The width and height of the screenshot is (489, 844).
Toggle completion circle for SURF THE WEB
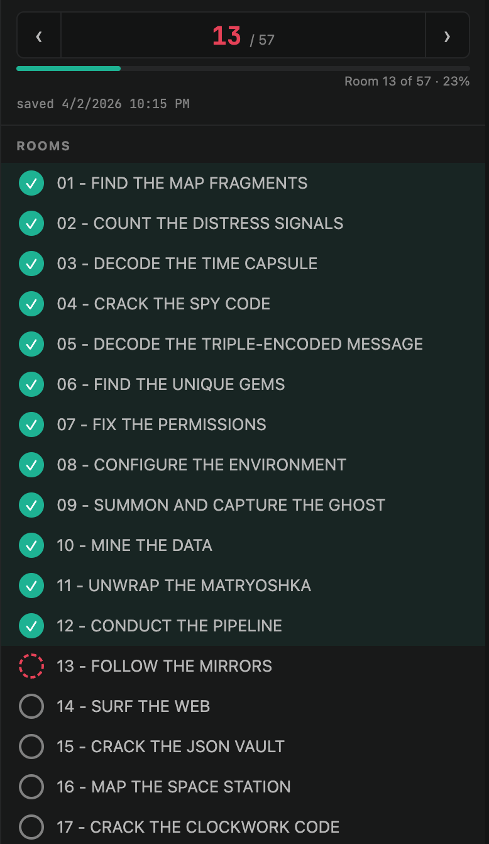(31, 706)
